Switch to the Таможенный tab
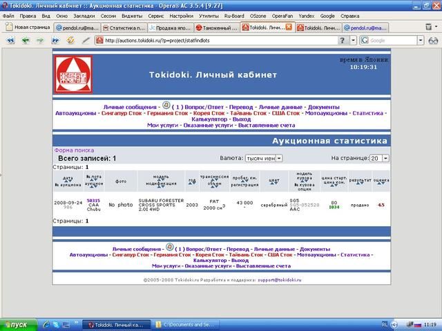The image size is (442, 331). (216, 28)
